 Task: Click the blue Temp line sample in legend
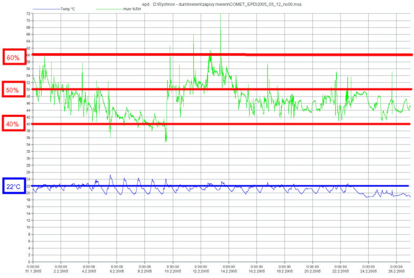pos(47,9)
